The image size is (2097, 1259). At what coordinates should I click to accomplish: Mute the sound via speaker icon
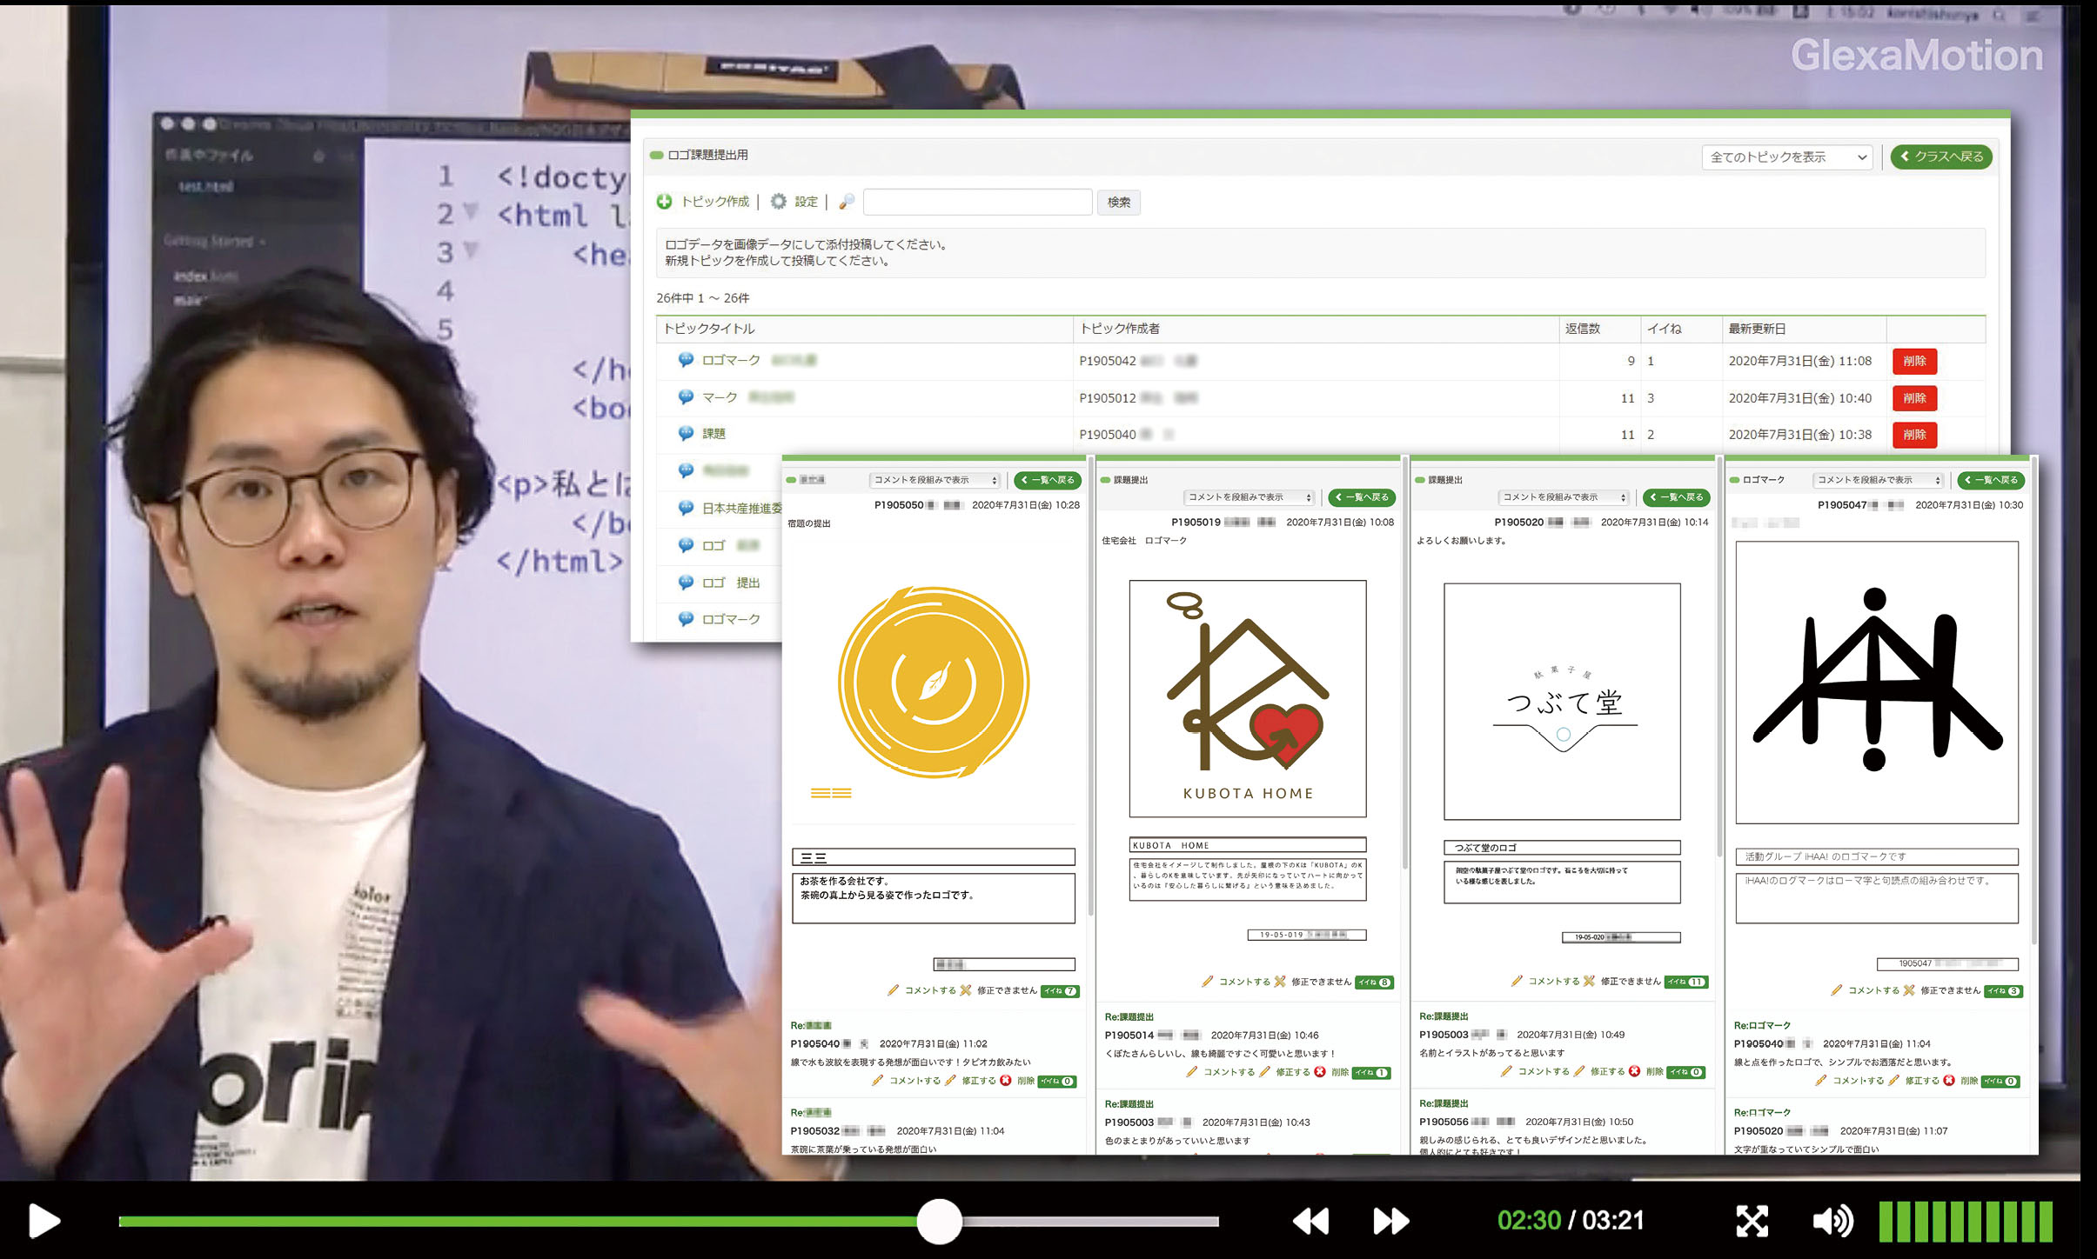pyautogui.click(x=1832, y=1221)
